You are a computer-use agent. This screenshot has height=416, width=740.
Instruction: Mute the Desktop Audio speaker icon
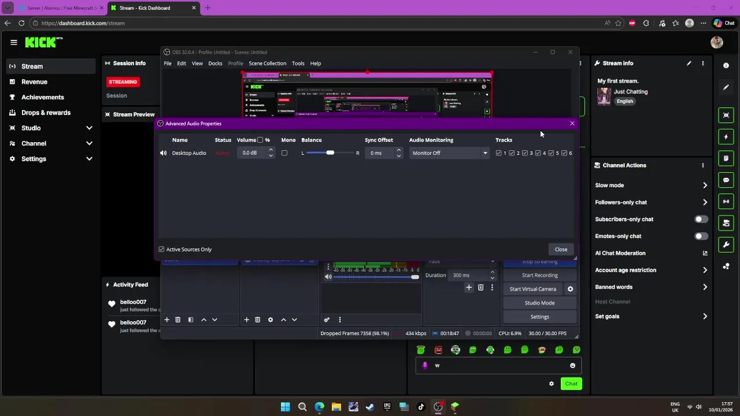point(163,153)
